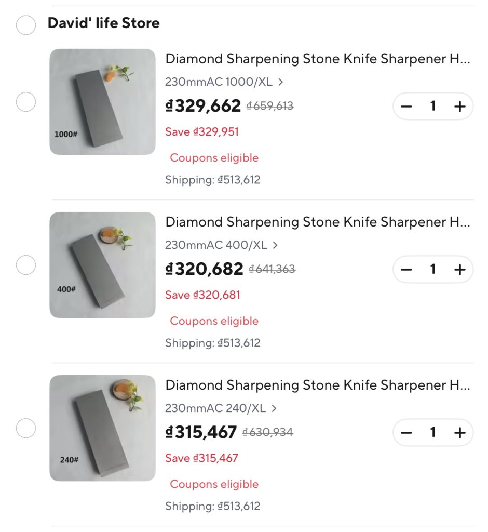Select the 1000# sharpening stone item
This screenshot has height=532, width=488.
(26, 102)
